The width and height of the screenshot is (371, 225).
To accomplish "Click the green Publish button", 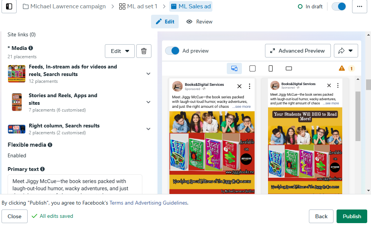I will [x=352, y=216].
